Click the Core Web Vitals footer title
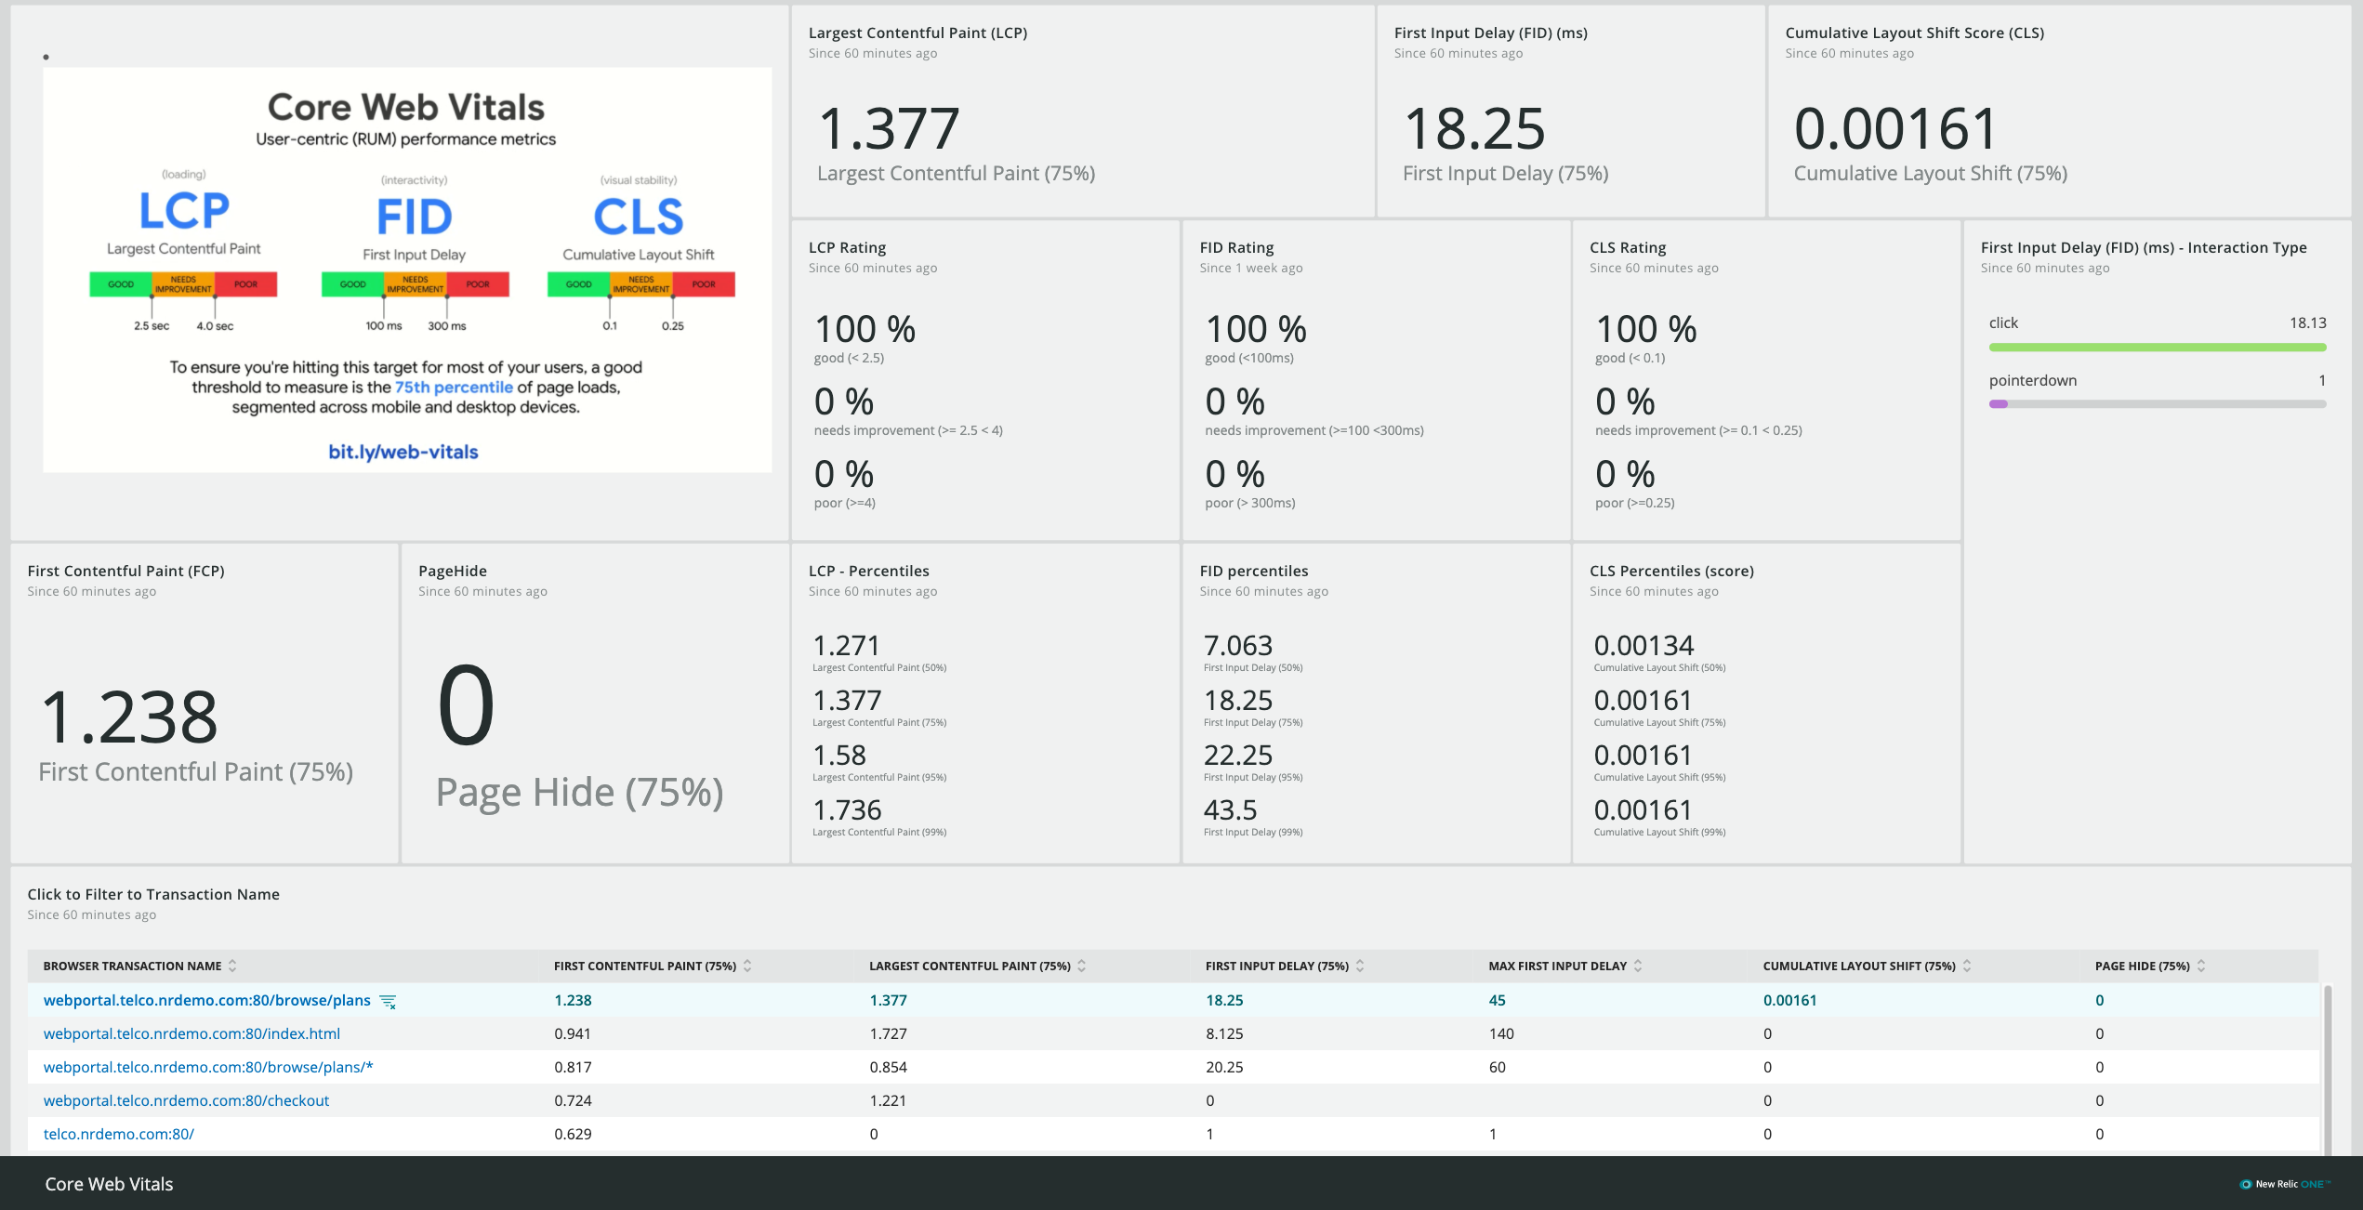This screenshot has height=1210, width=2363. tap(110, 1184)
